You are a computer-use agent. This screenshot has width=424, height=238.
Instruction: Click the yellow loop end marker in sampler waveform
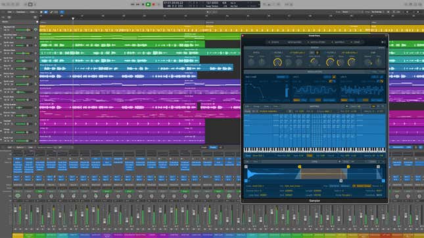click(348, 167)
